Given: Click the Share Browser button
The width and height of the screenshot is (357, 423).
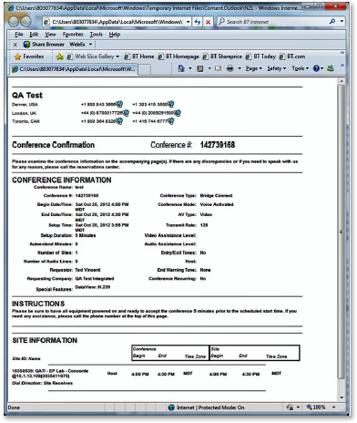Looking at the screenshot, I should pyautogui.click(x=44, y=45).
